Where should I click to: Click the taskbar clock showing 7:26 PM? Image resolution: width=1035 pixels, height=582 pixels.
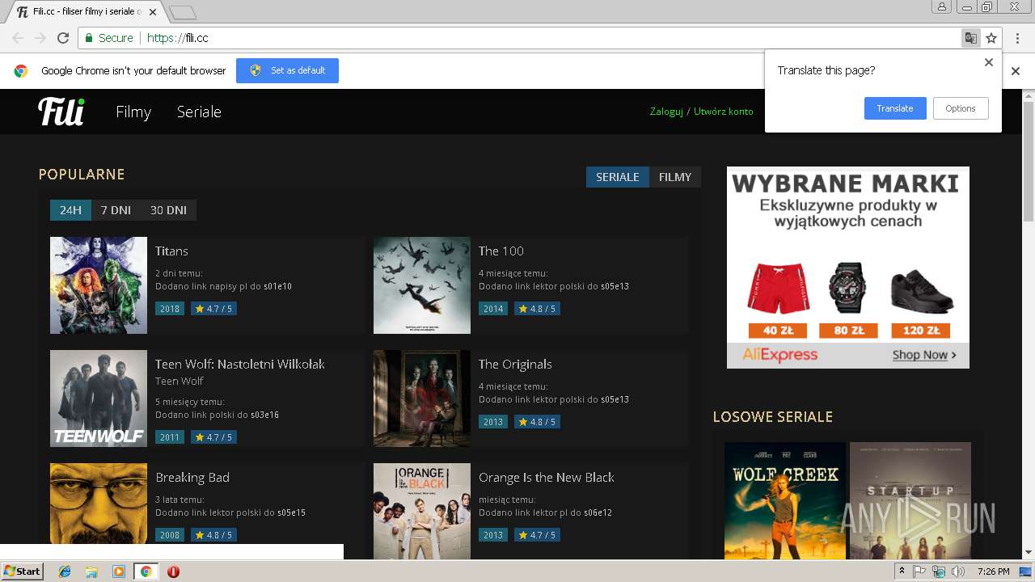[993, 571]
